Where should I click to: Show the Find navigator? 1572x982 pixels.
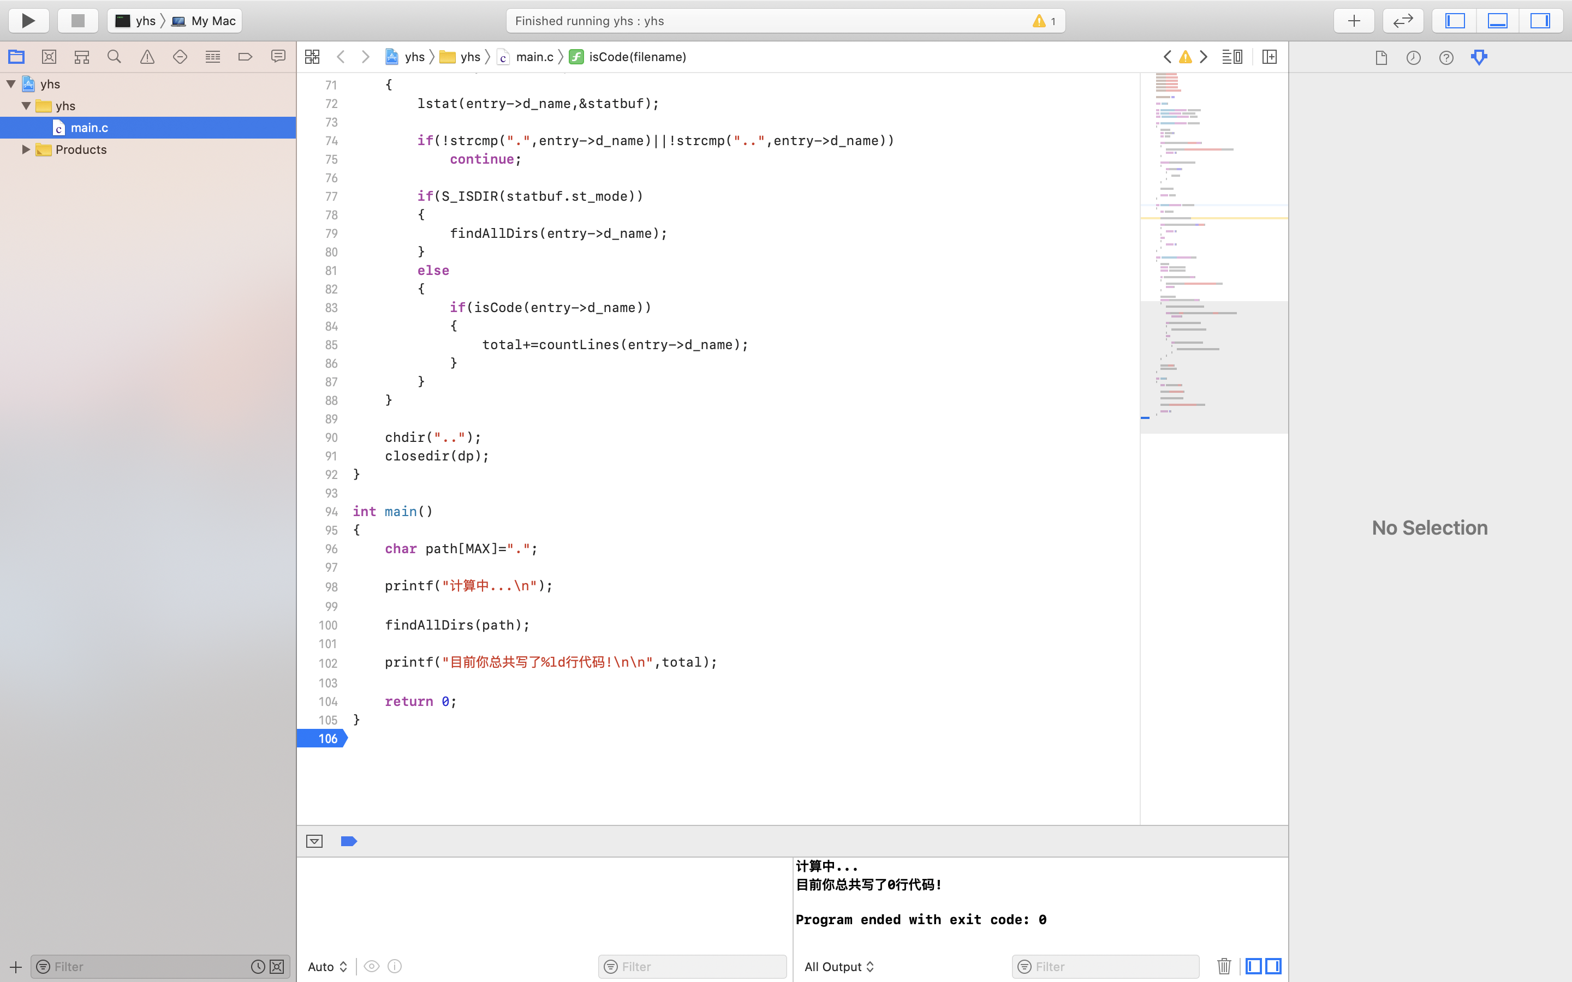point(114,57)
